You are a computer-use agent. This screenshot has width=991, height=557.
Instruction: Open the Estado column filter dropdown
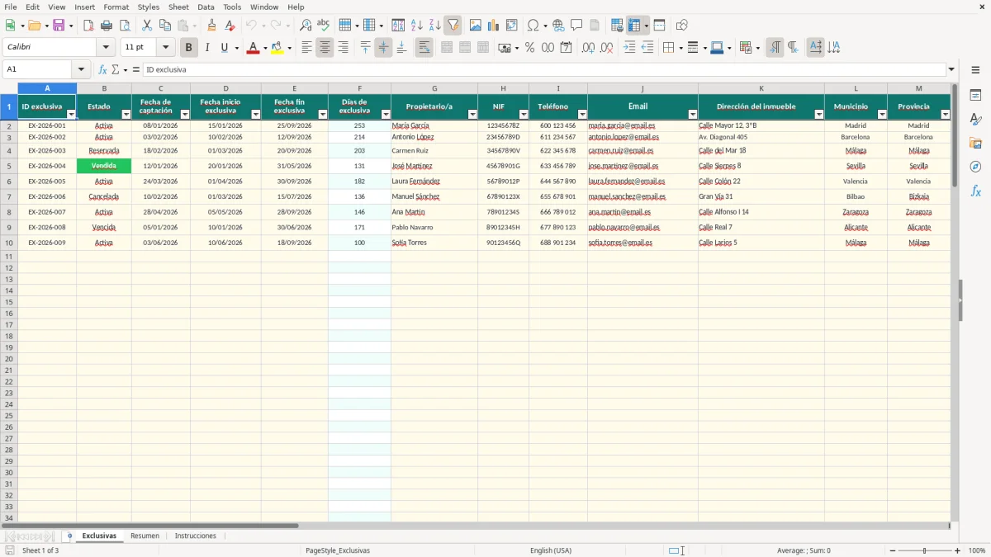tap(126, 115)
